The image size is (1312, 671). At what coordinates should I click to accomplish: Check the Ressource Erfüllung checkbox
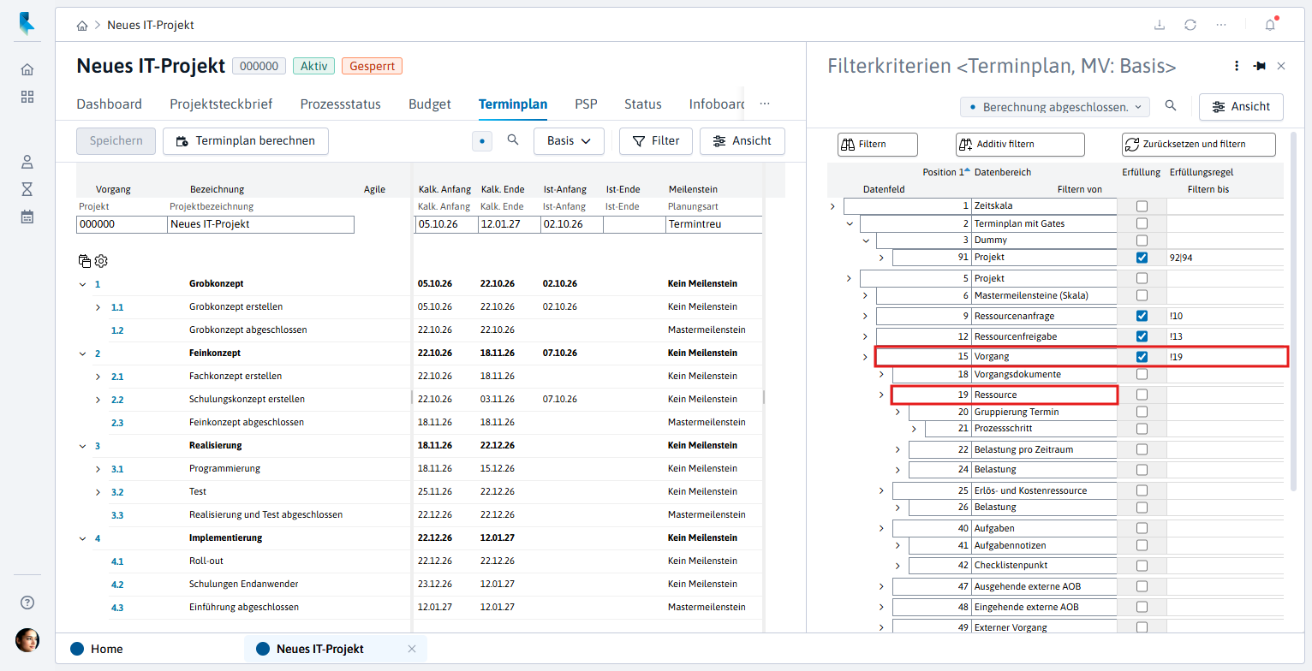point(1142,395)
